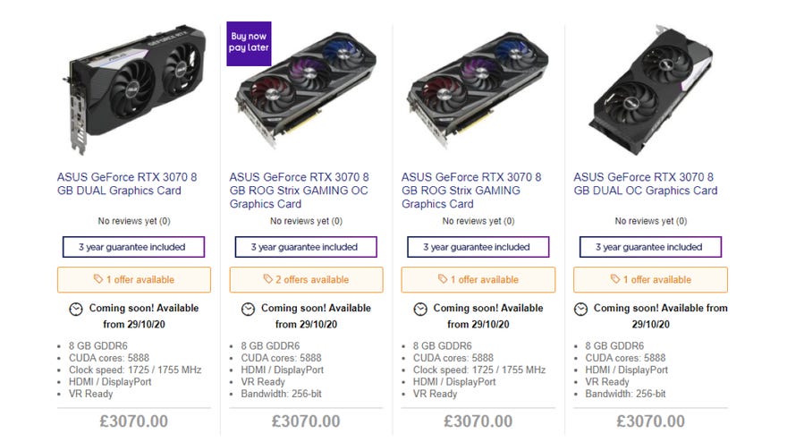Click the clock icon under the ROG Strix GAMING Graphics Card
Screen dimensions: 787x442
click(x=420, y=309)
